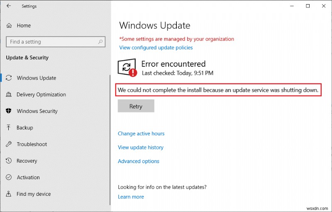Click the Home gear icon
332x212 pixels.
(x=9, y=26)
